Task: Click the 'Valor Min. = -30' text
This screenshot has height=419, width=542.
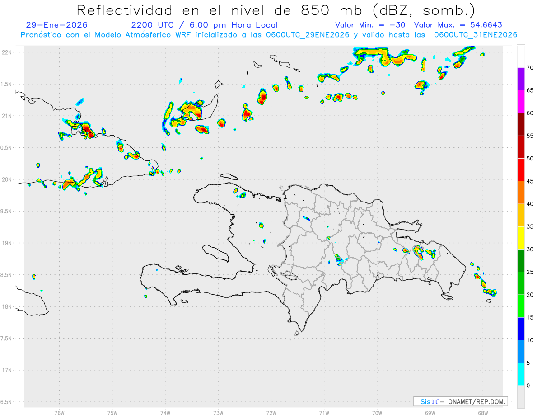Action: [370, 25]
